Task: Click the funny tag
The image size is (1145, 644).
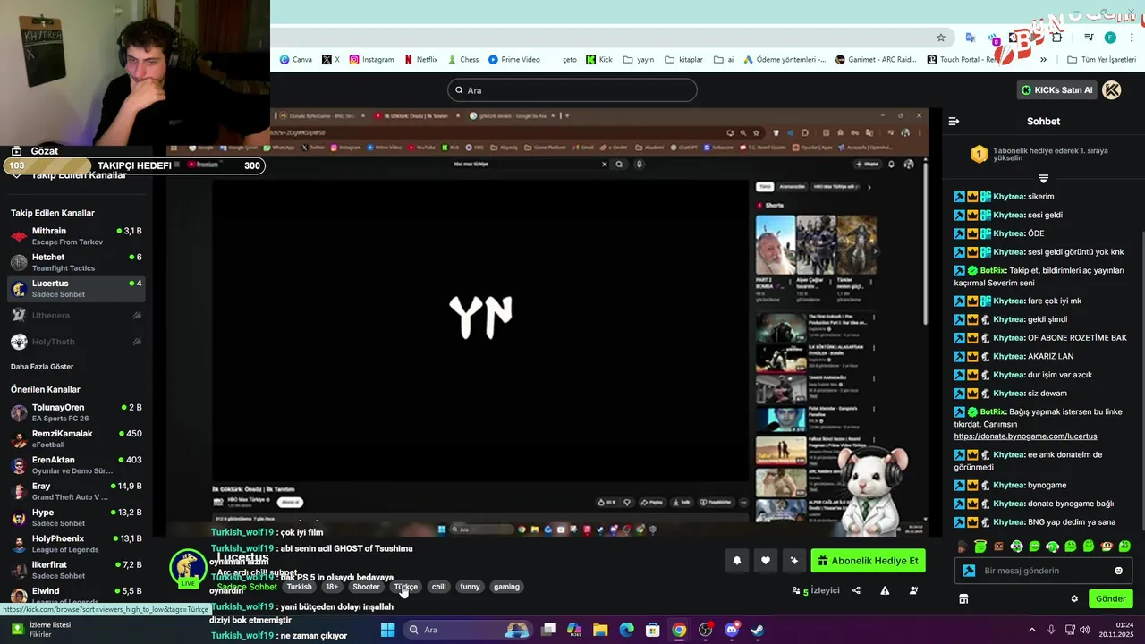Action: [470, 587]
